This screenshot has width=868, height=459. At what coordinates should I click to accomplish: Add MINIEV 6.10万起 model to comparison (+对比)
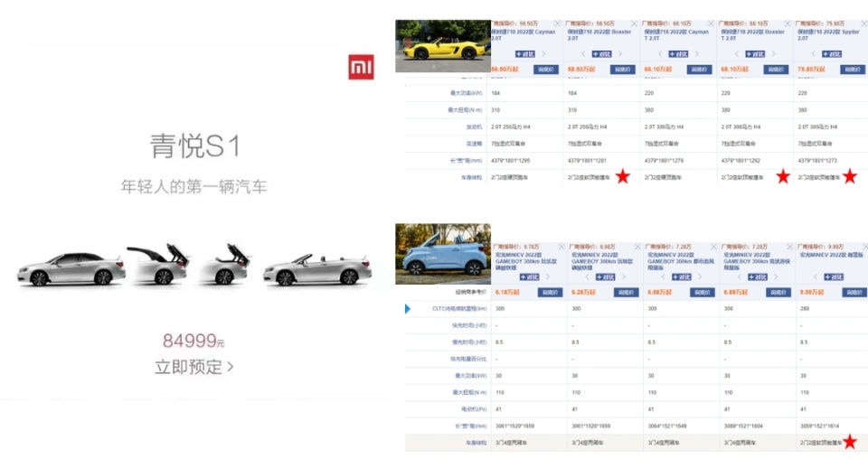pyautogui.click(x=529, y=276)
